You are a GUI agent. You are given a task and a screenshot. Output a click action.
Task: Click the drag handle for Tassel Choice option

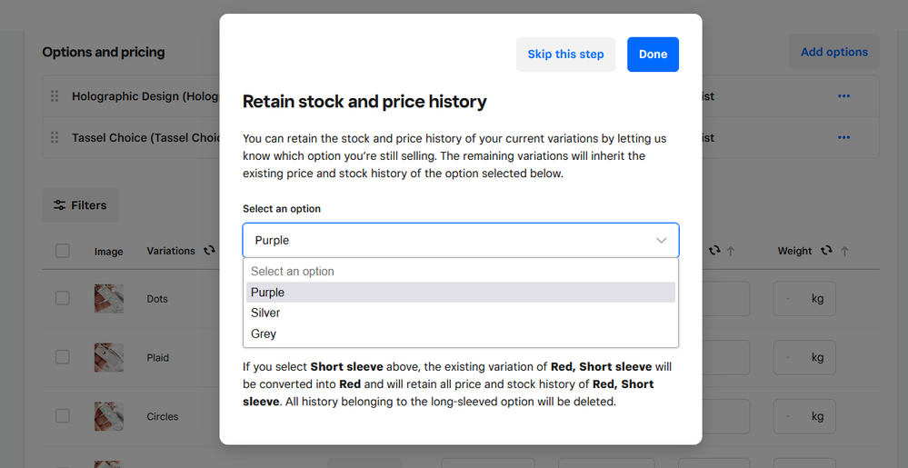coord(55,138)
